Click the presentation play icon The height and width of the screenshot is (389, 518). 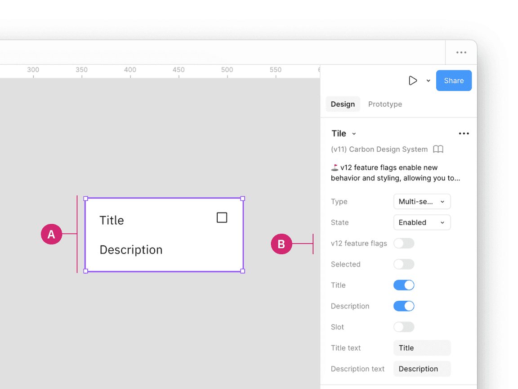(x=413, y=81)
